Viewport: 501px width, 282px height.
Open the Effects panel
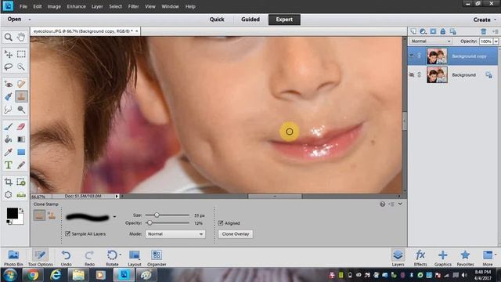pos(420,258)
